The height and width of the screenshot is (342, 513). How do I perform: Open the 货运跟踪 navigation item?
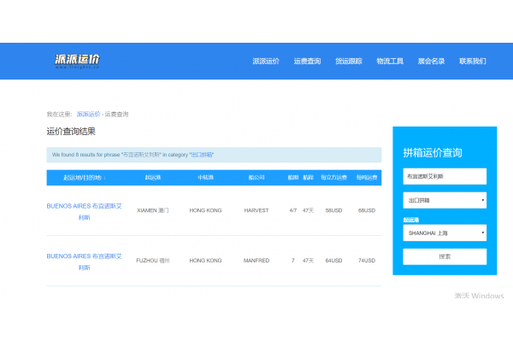(x=348, y=62)
